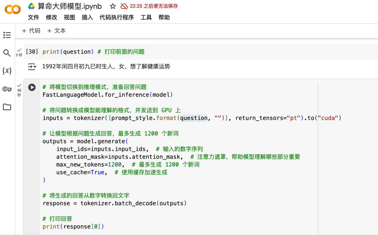Screen dimensions: 378x235
Task: Click the [30] execution count indicator
Action: [32, 51]
